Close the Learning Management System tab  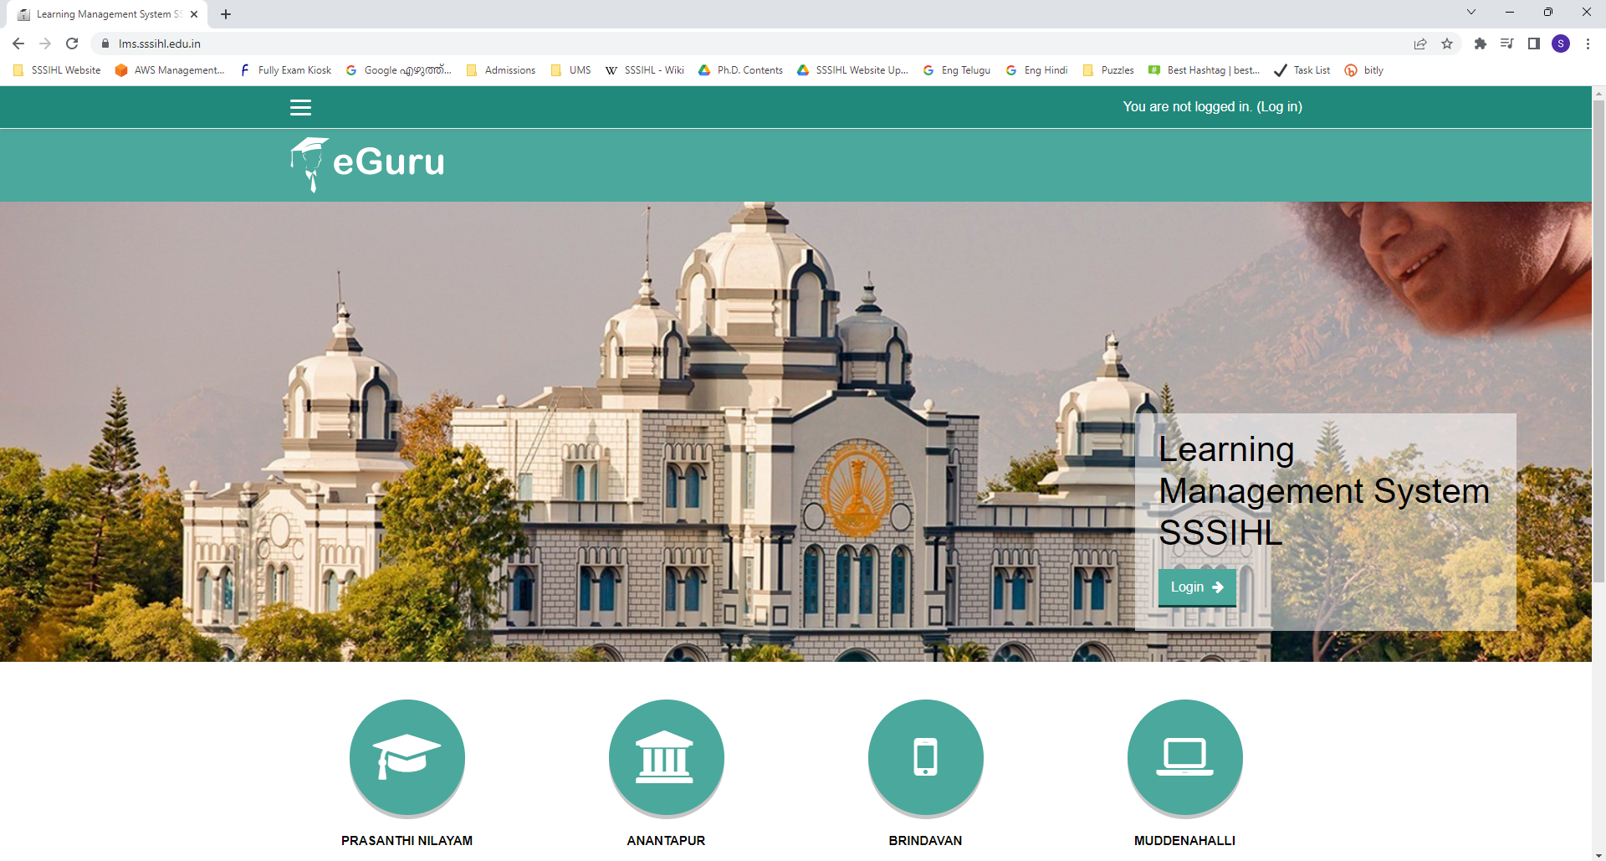click(194, 14)
